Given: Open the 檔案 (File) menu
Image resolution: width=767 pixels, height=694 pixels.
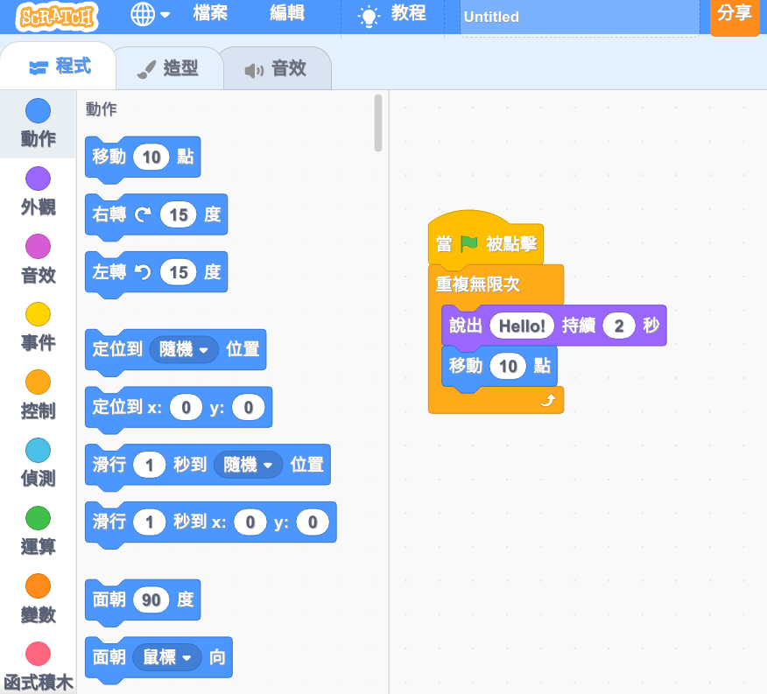Looking at the screenshot, I should tap(210, 15).
